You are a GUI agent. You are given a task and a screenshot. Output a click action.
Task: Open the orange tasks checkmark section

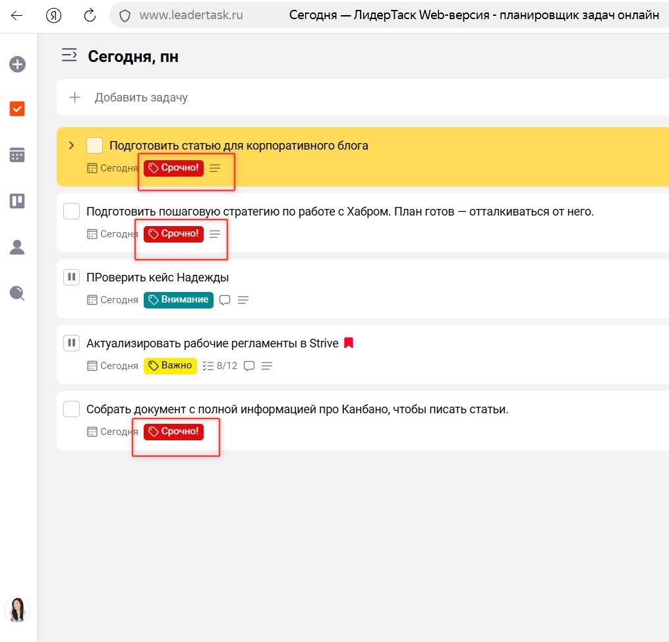(x=17, y=109)
